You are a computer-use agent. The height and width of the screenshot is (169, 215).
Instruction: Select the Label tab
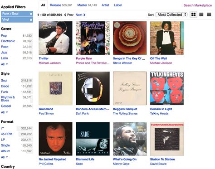pos(117,5)
